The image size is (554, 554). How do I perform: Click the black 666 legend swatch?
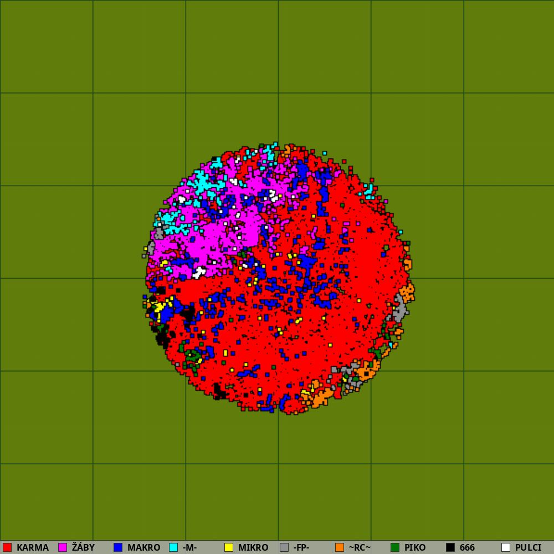coord(450,547)
